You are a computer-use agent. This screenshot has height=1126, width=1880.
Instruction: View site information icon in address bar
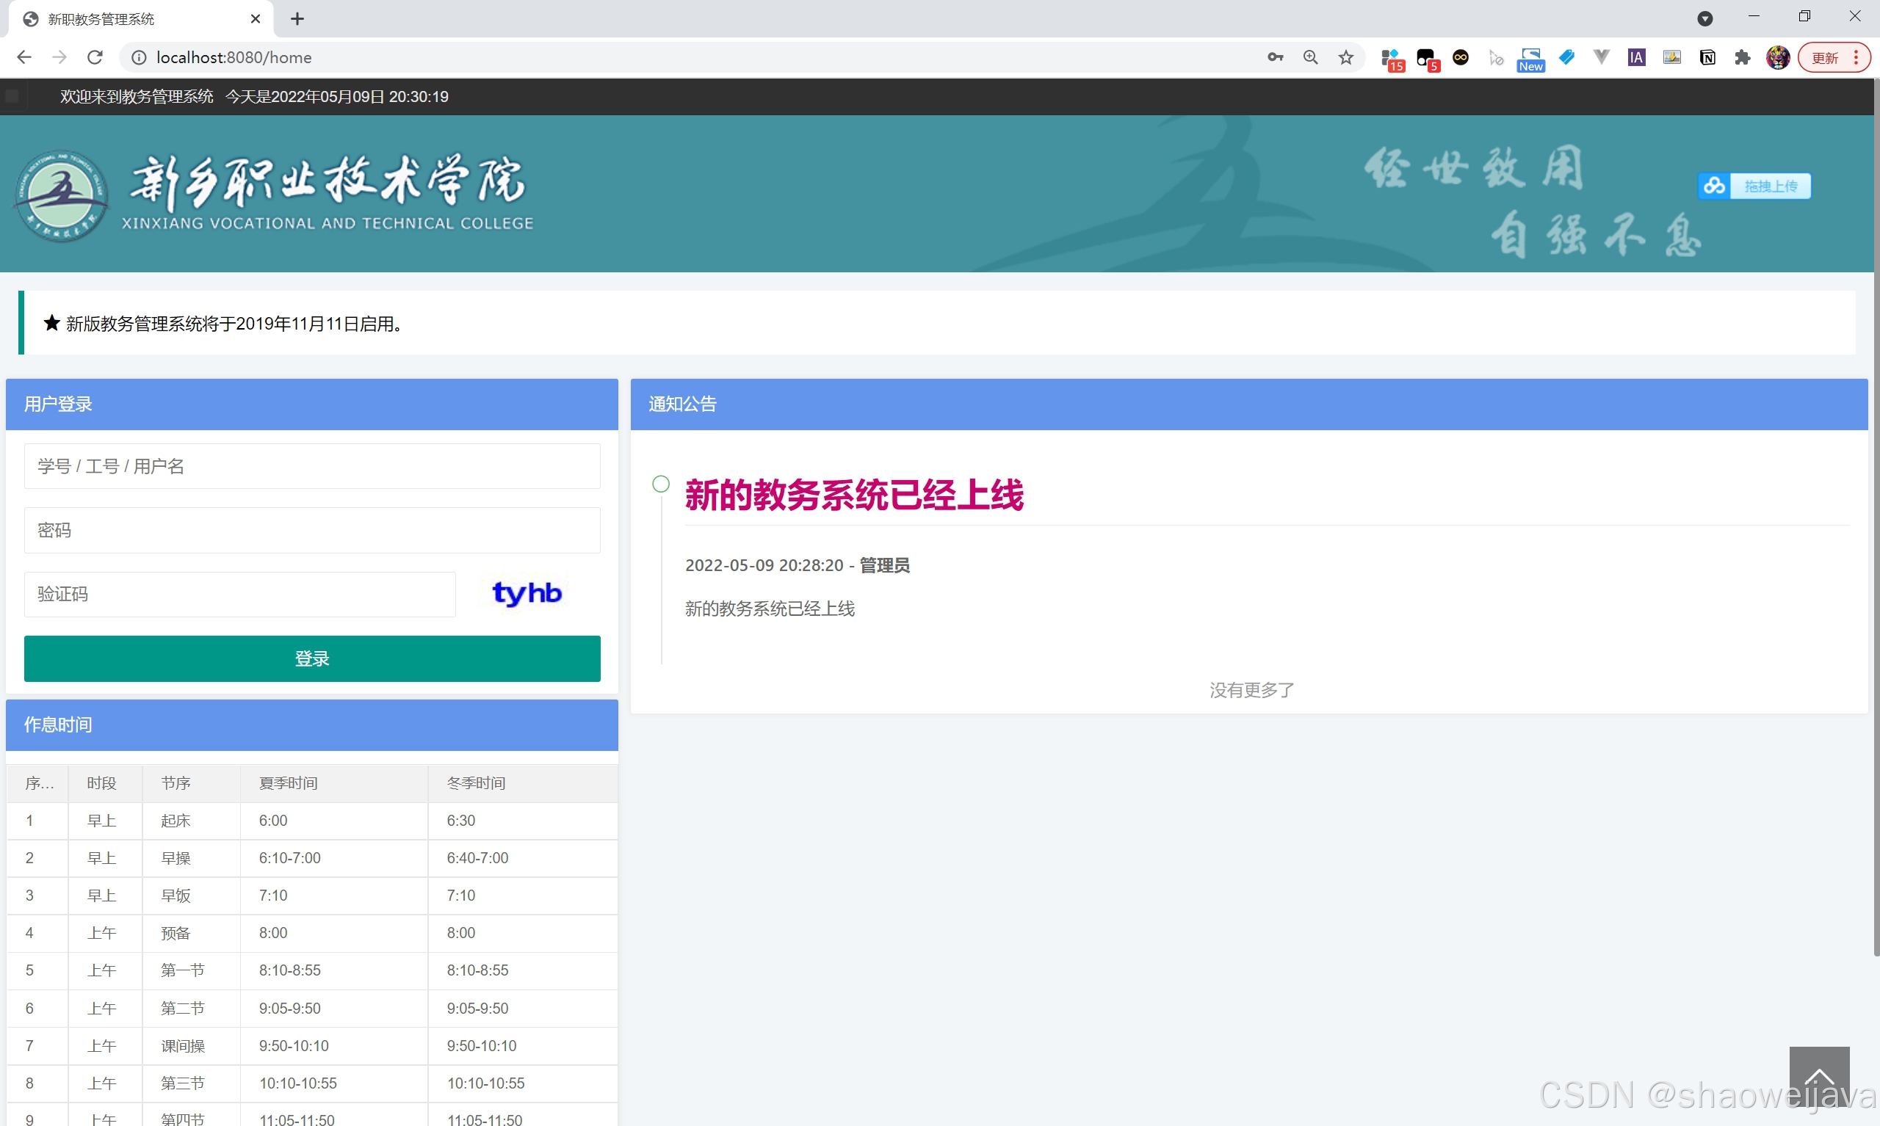tap(139, 58)
